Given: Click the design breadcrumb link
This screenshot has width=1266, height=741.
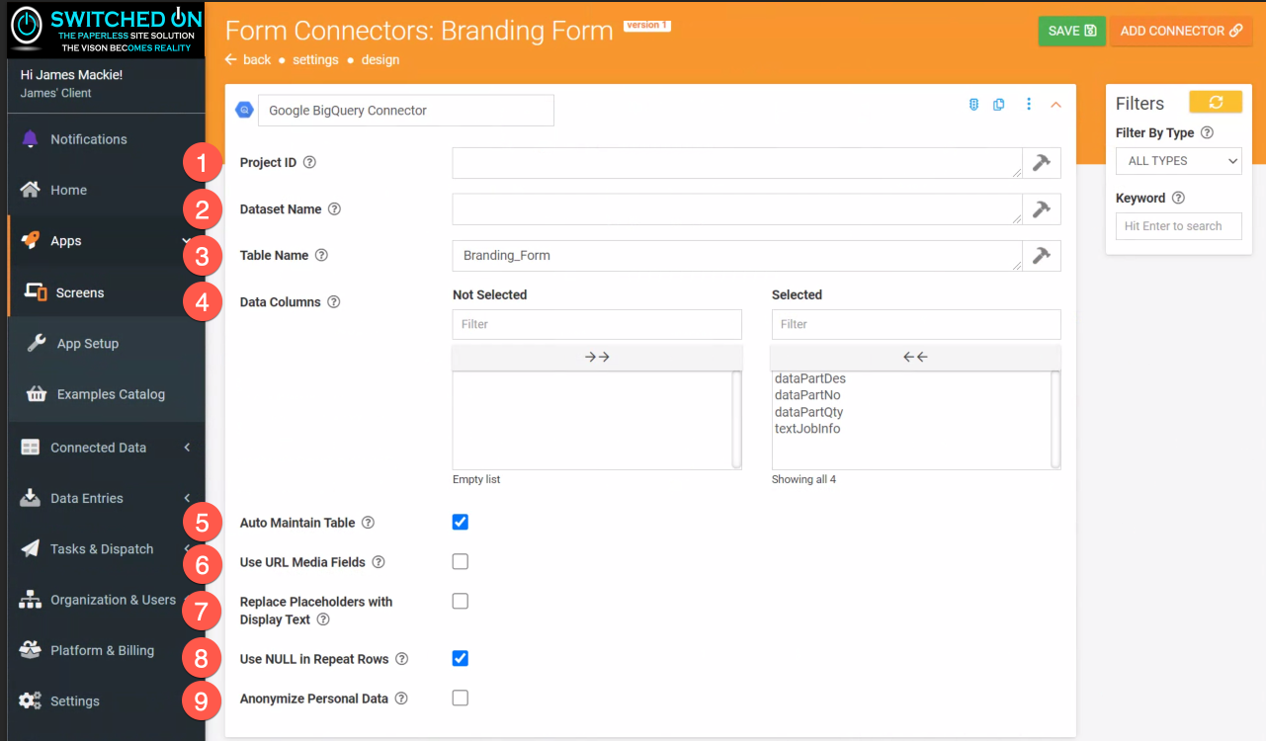Looking at the screenshot, I should tap(380, 59).
